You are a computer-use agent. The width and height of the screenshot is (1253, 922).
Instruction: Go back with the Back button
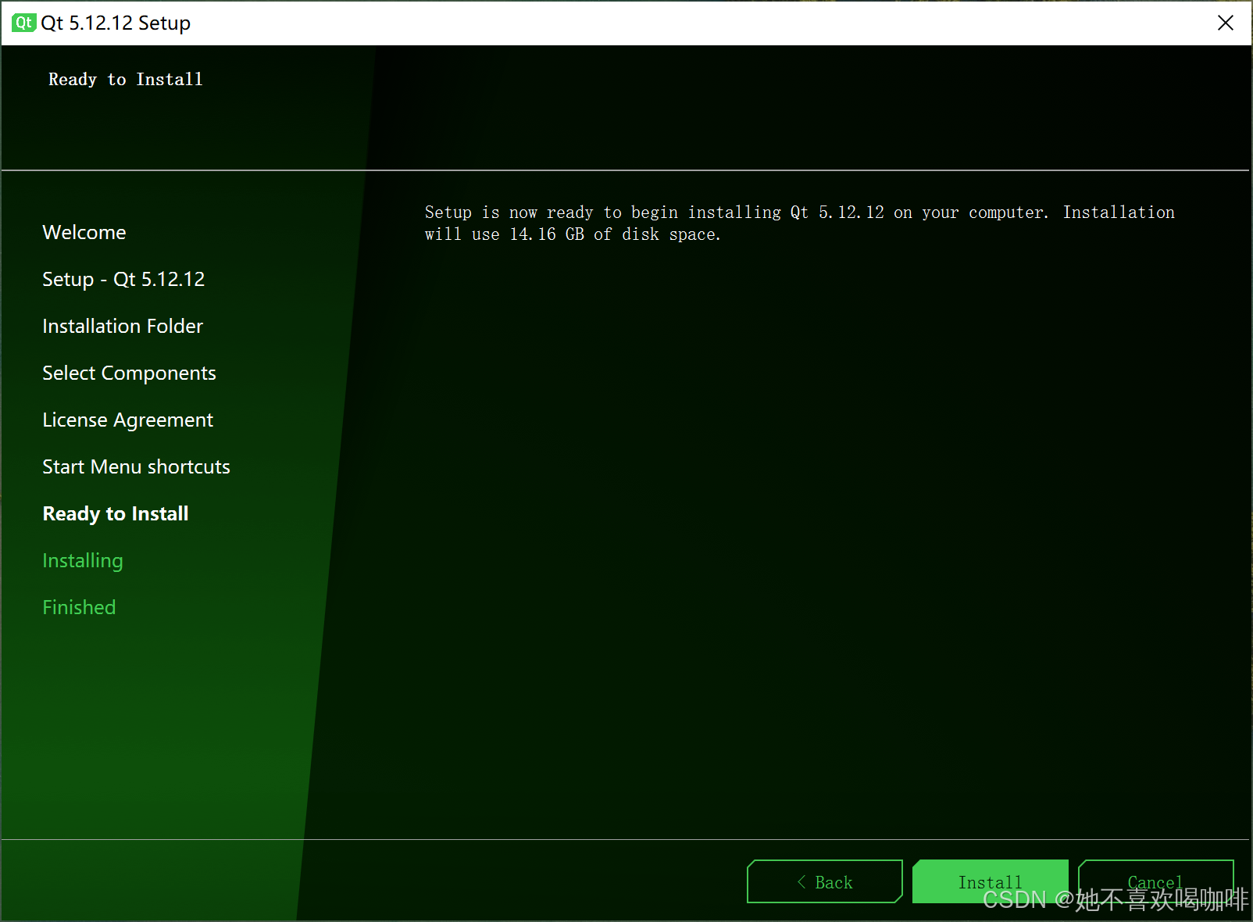point(825,881)
